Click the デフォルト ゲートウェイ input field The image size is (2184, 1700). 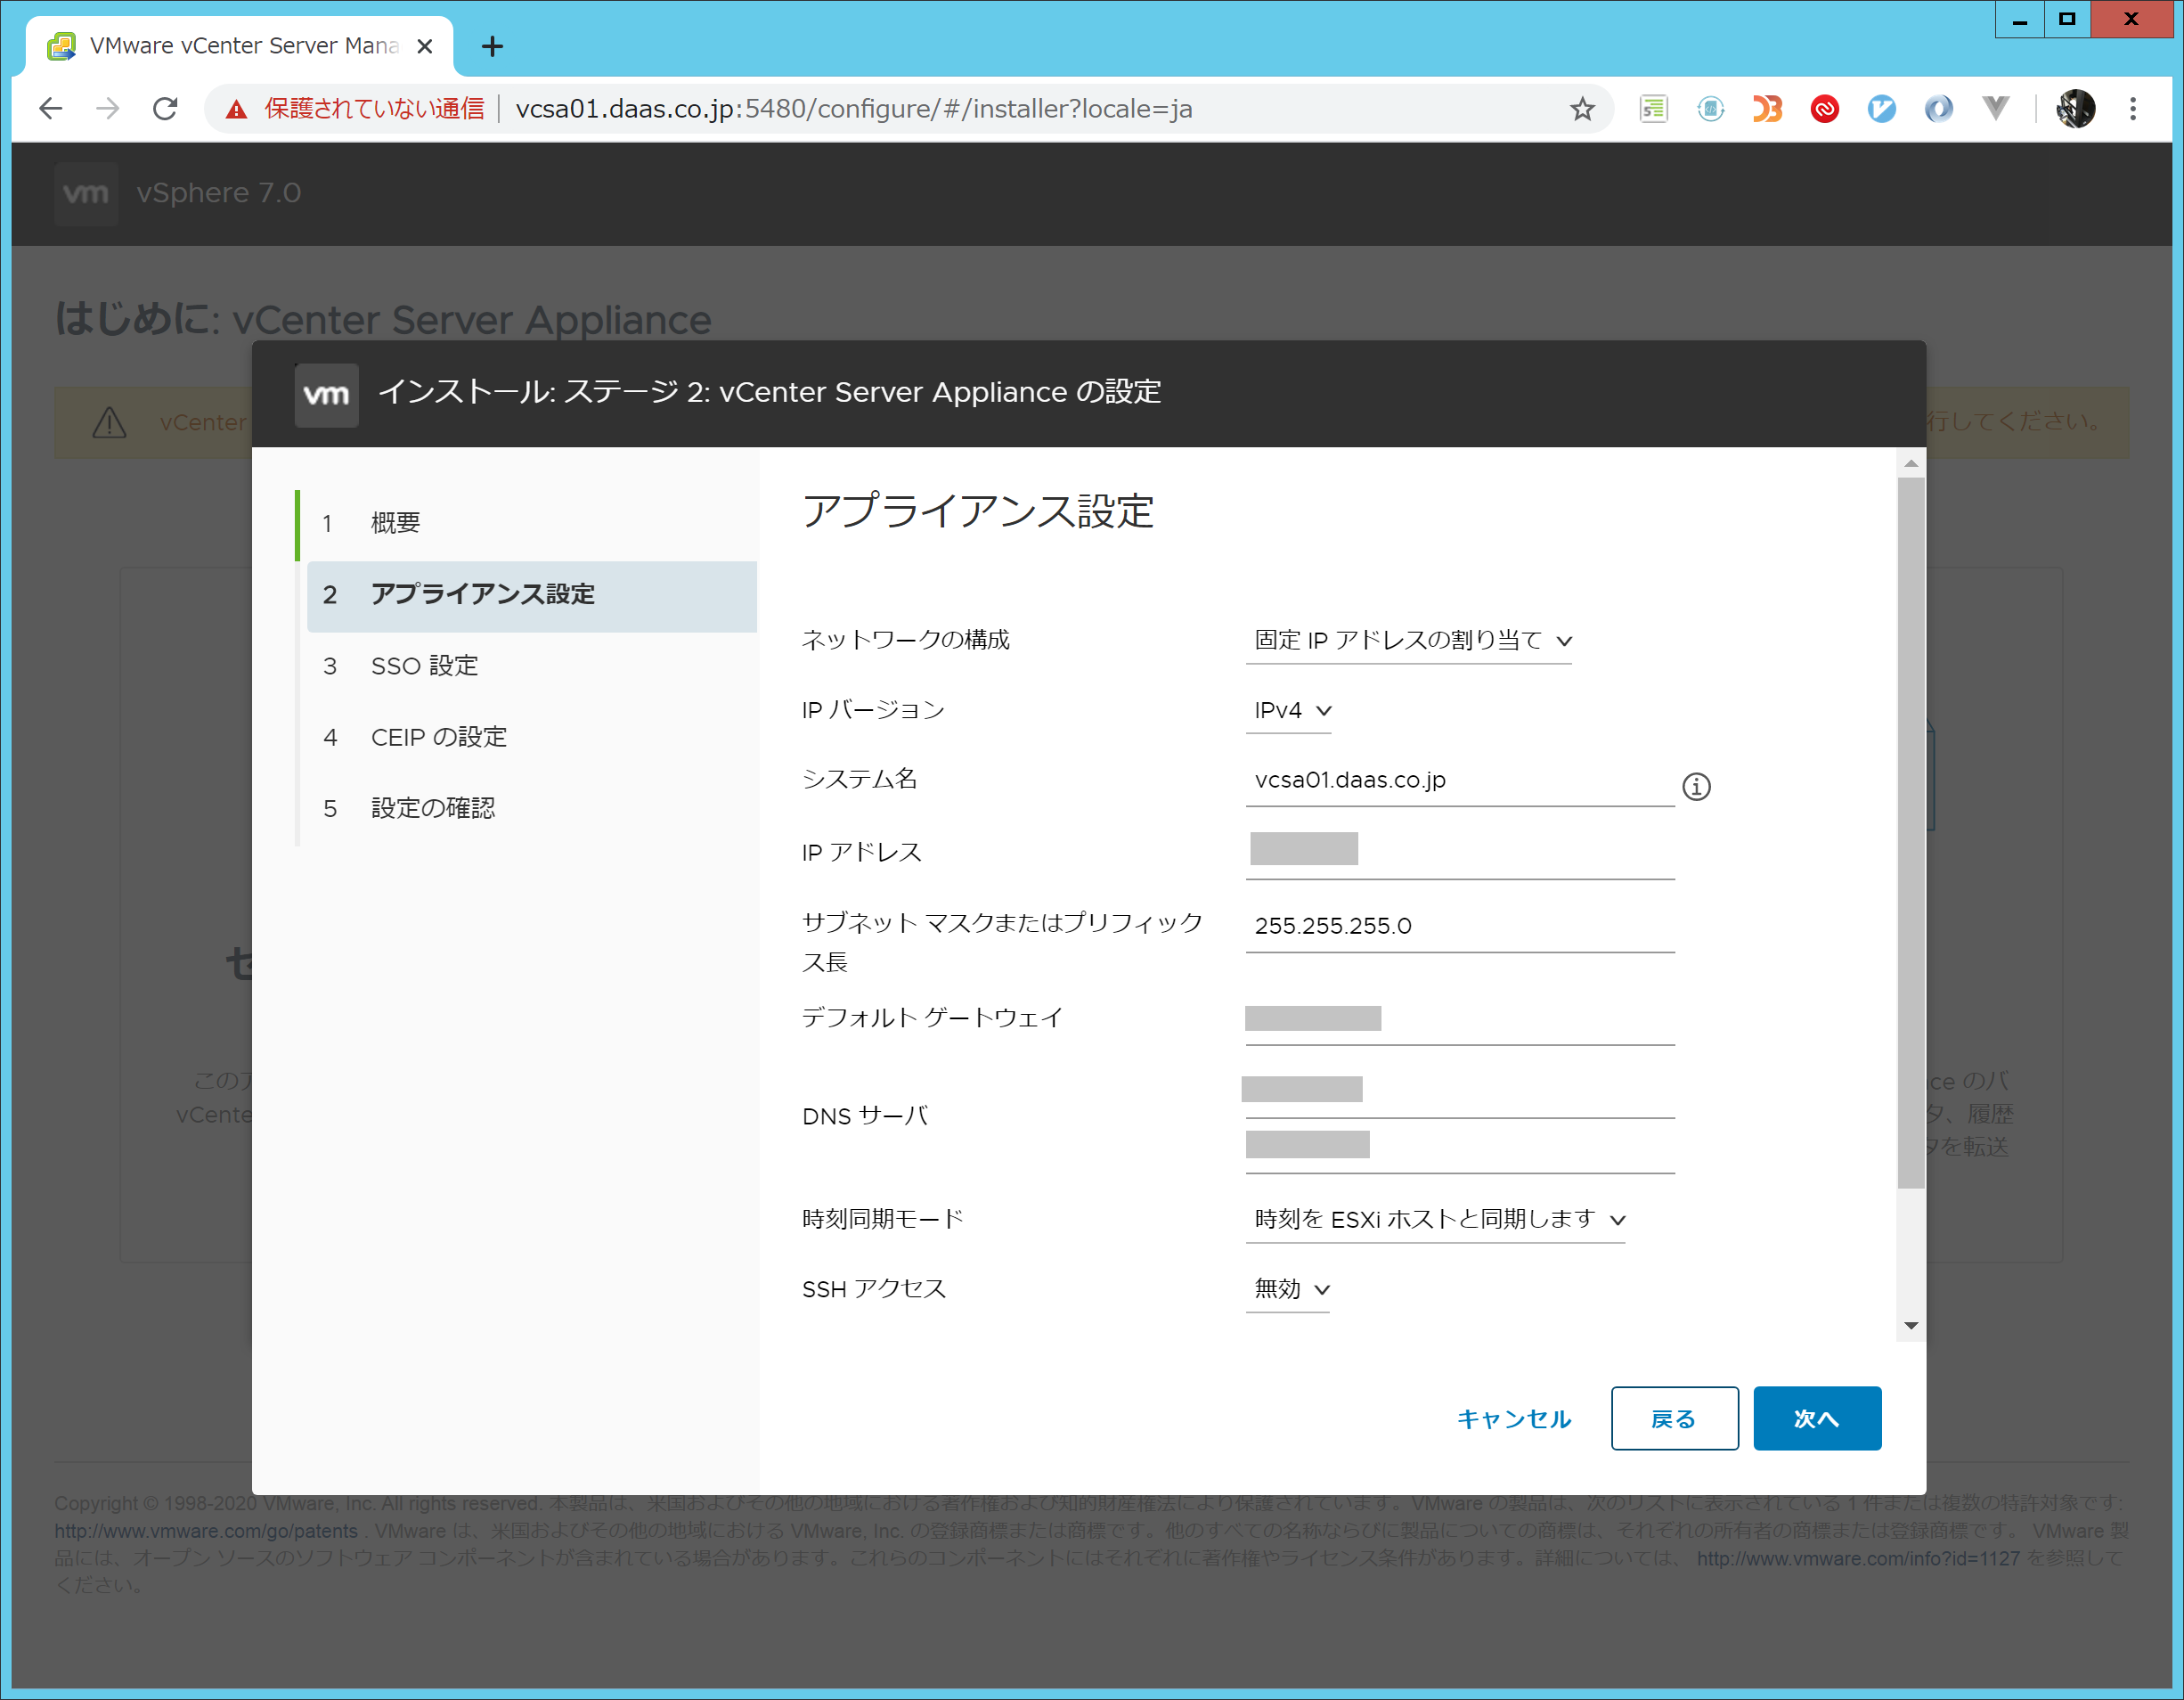pyautogui.click(x=1460, y=1019)
